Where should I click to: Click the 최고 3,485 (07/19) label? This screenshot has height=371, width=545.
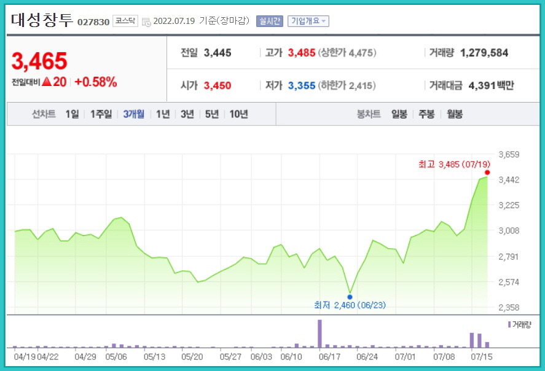pos(454,165)
